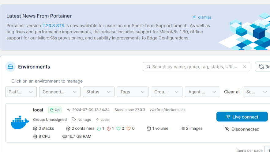Click the No tags tag icon

[74, 120]
